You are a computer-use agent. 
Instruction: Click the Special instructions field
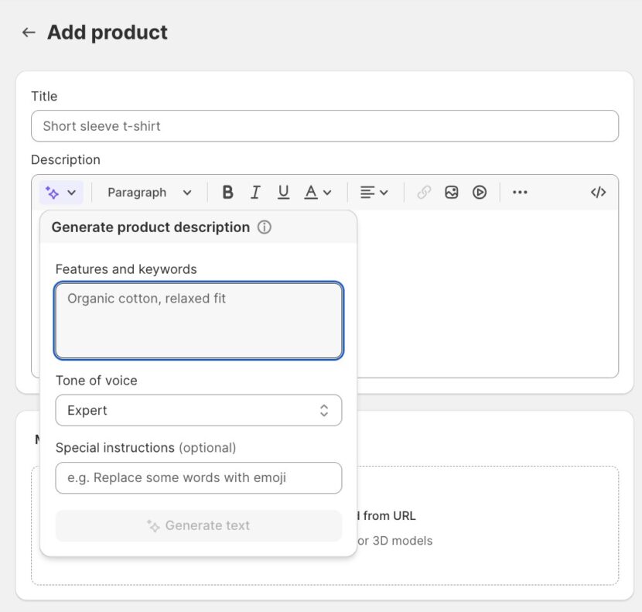(198, 478)
